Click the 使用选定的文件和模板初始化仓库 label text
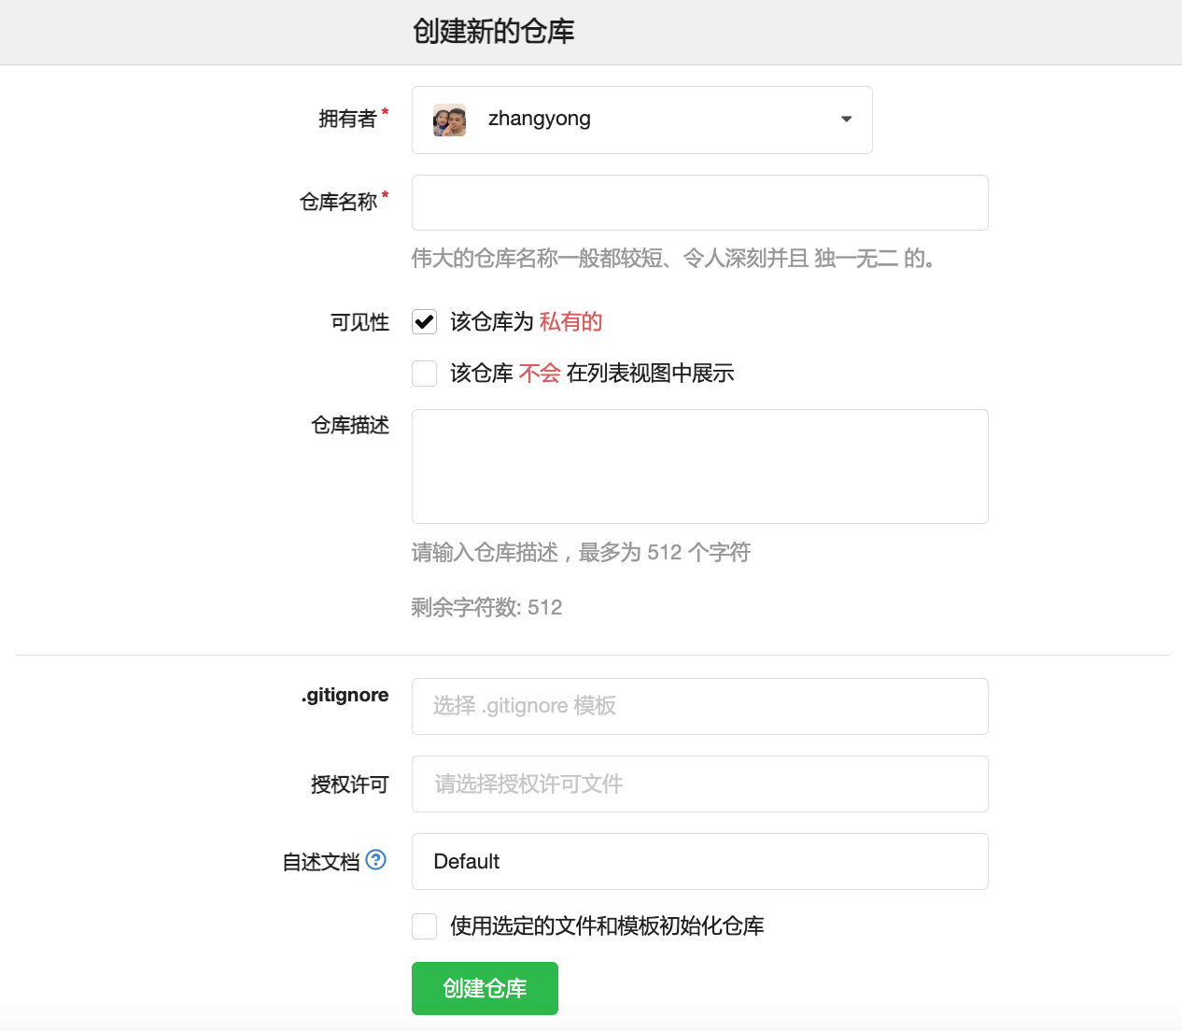 607,926
